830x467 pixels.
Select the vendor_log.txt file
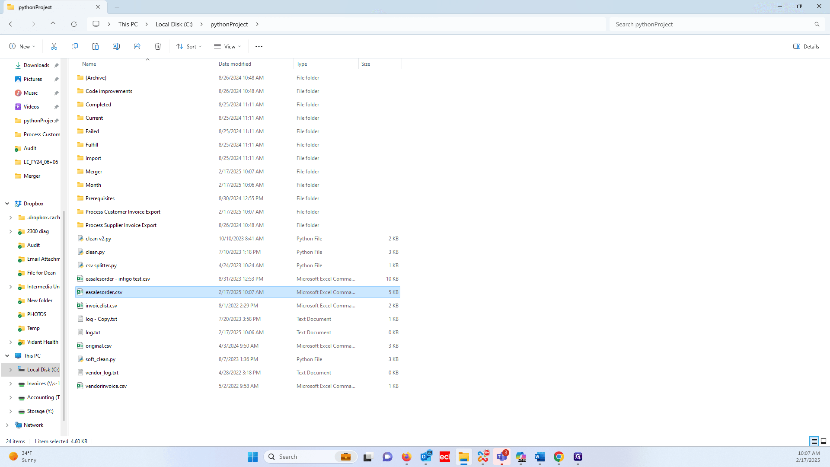tap(238, 373)
